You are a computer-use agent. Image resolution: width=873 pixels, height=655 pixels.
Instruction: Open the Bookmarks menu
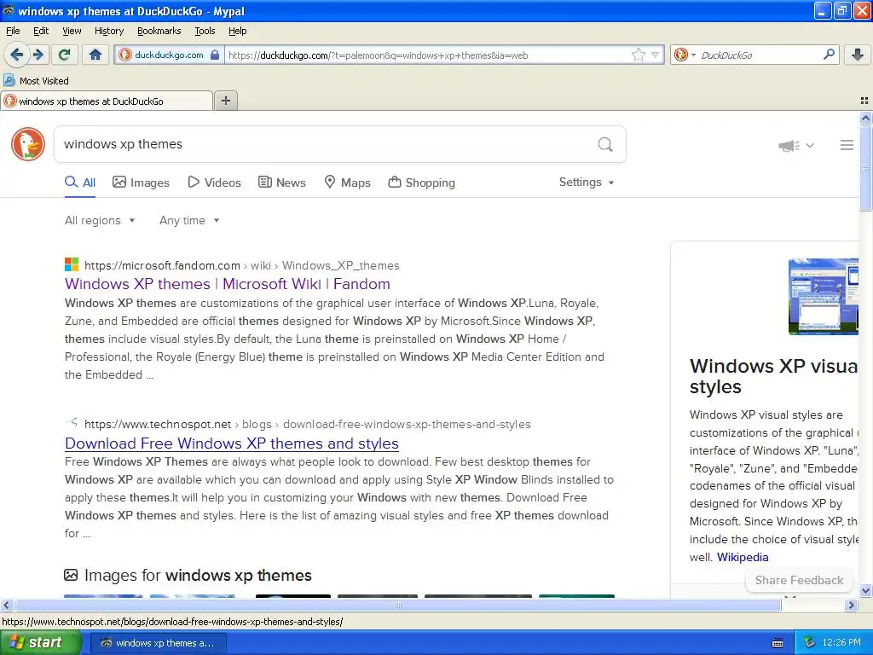(x=159, y=31)
